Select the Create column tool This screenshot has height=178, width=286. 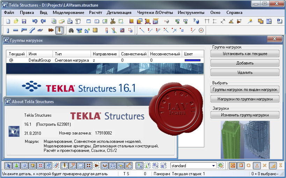pyautogui.click(x=8, y=30)
